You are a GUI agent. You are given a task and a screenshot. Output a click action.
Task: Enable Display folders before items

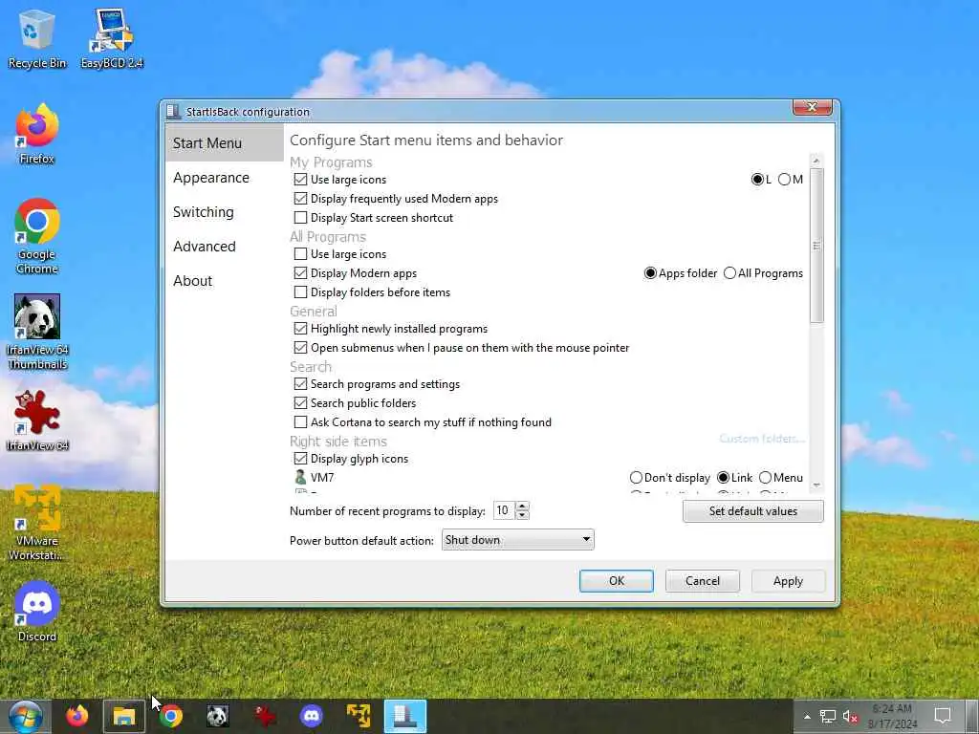tap(300, 292)
